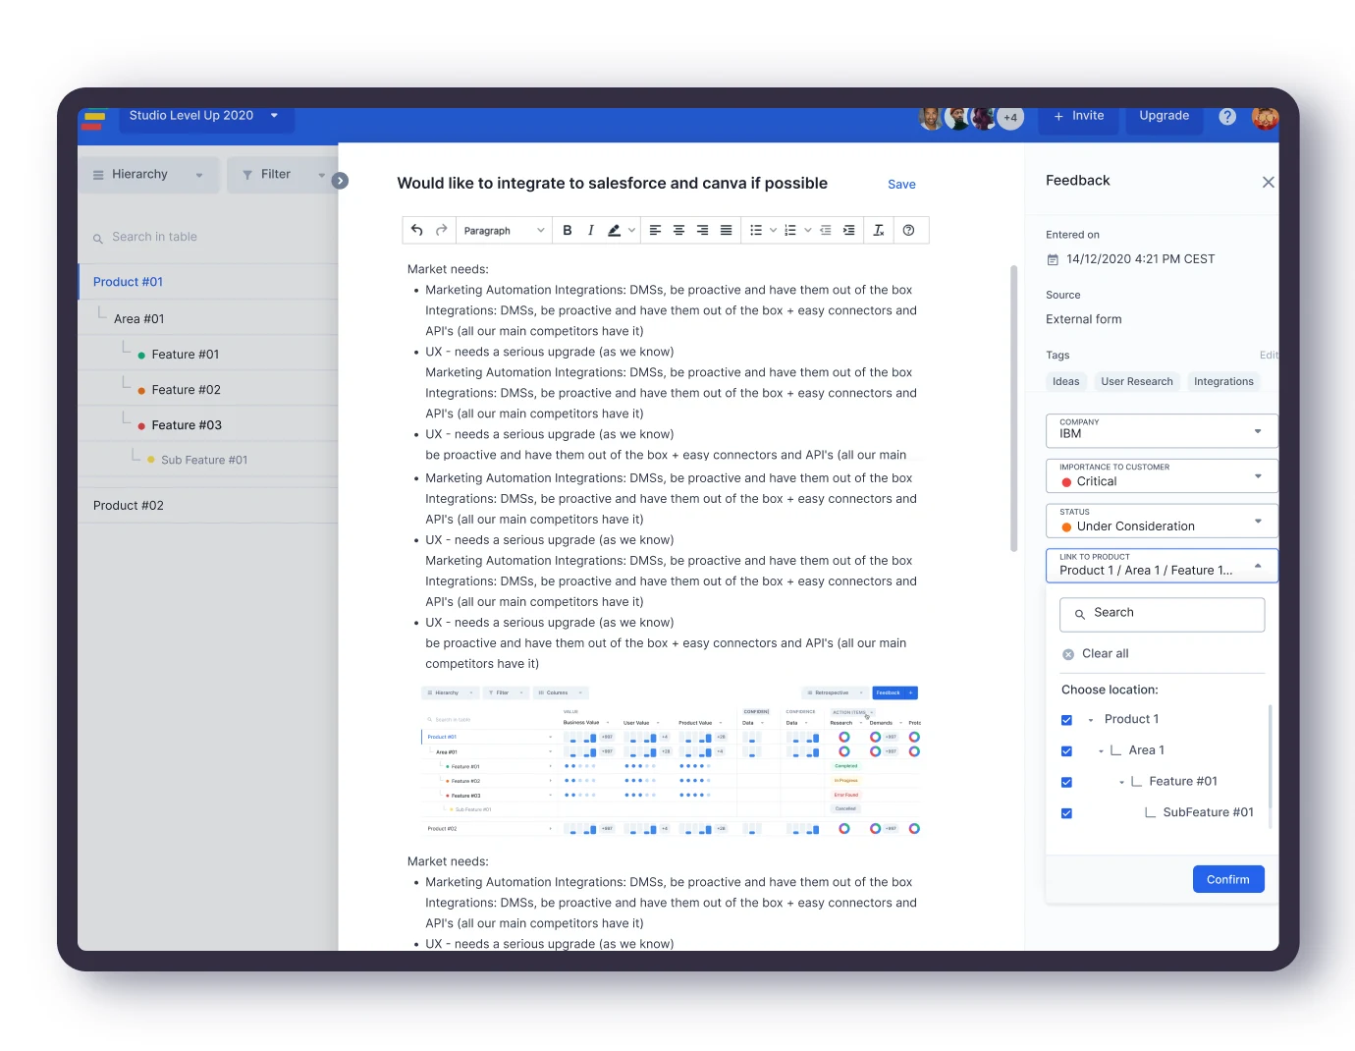The width and height of the screenshot is (1355, 1051).
Task: Open the Hierarchy view dropdown
Action: (x=148, y=175)
